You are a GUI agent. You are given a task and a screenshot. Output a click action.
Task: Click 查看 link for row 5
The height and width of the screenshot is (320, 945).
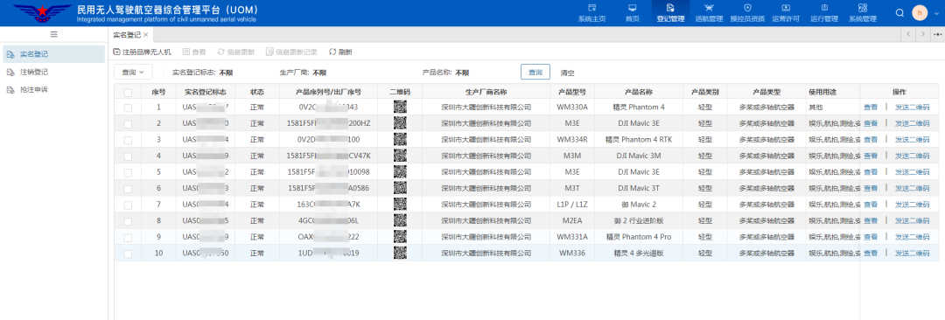pos(871,172)
